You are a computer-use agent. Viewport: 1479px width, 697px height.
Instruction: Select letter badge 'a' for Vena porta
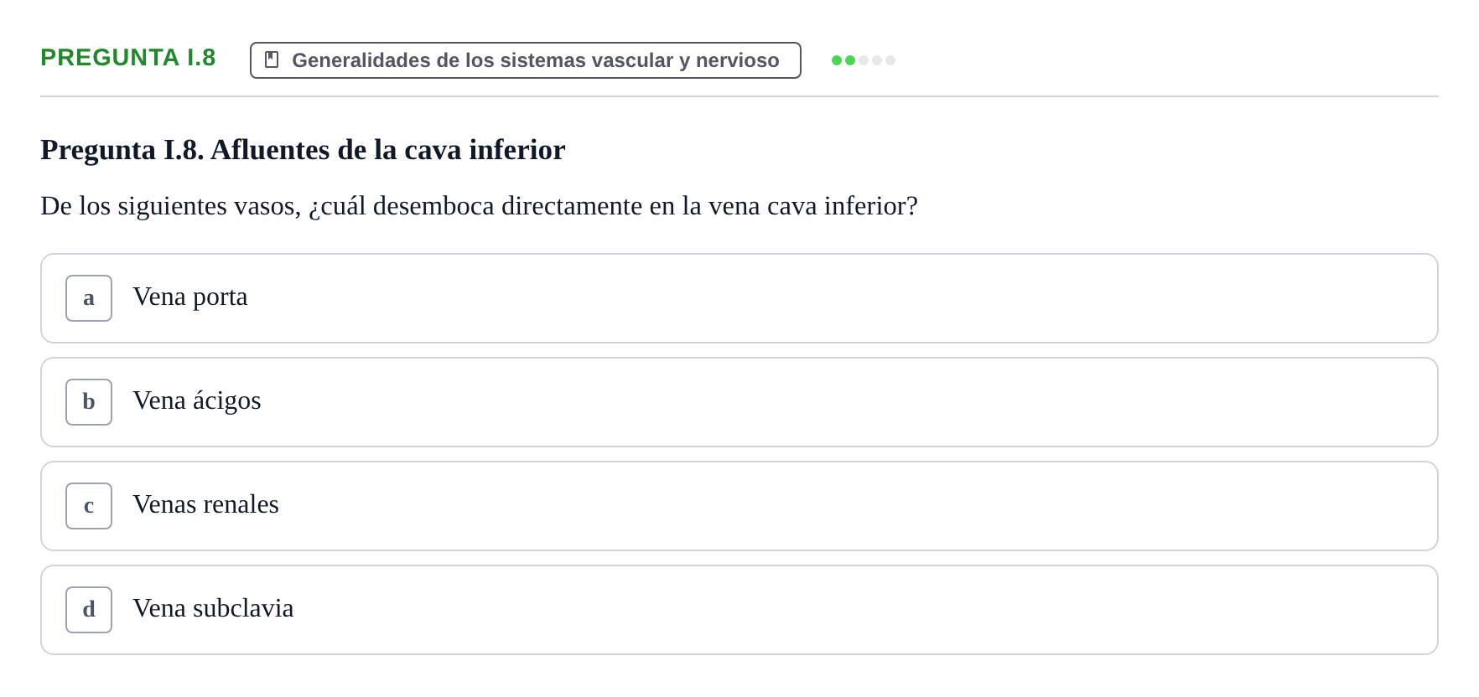coord(89,298)
